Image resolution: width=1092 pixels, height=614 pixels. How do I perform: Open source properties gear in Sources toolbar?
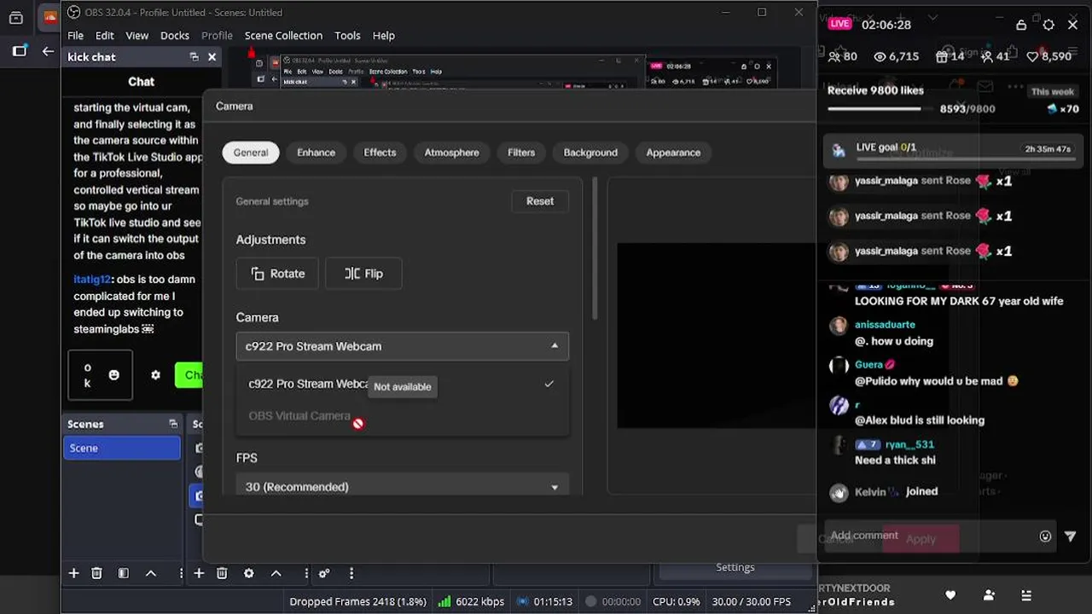[248, 573]
